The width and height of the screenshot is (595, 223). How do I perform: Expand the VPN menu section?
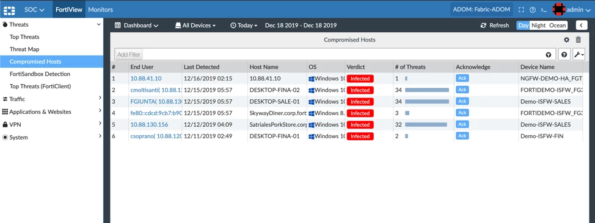[x=51, y=124]
